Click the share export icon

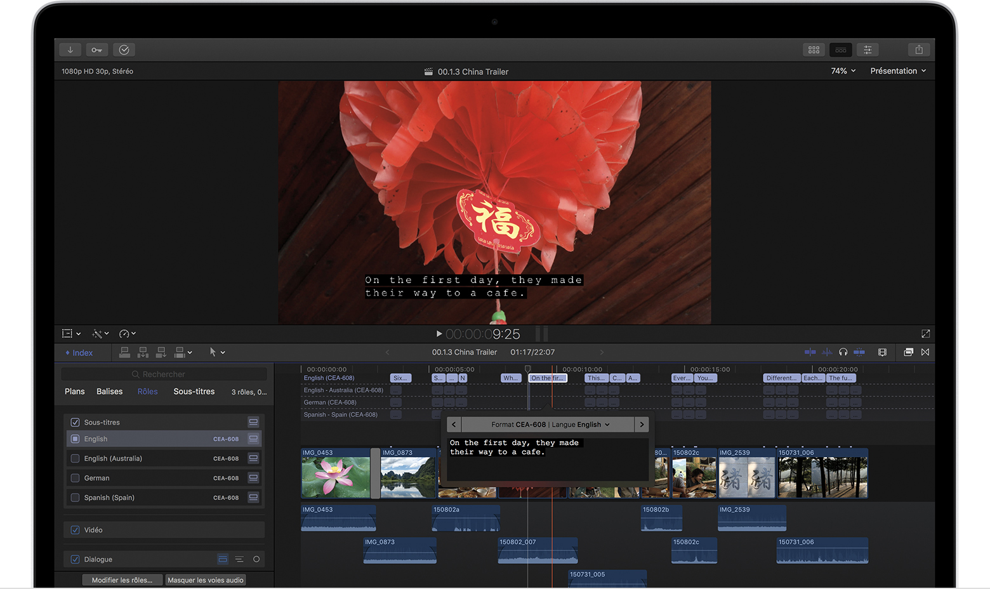pos(919,50)
